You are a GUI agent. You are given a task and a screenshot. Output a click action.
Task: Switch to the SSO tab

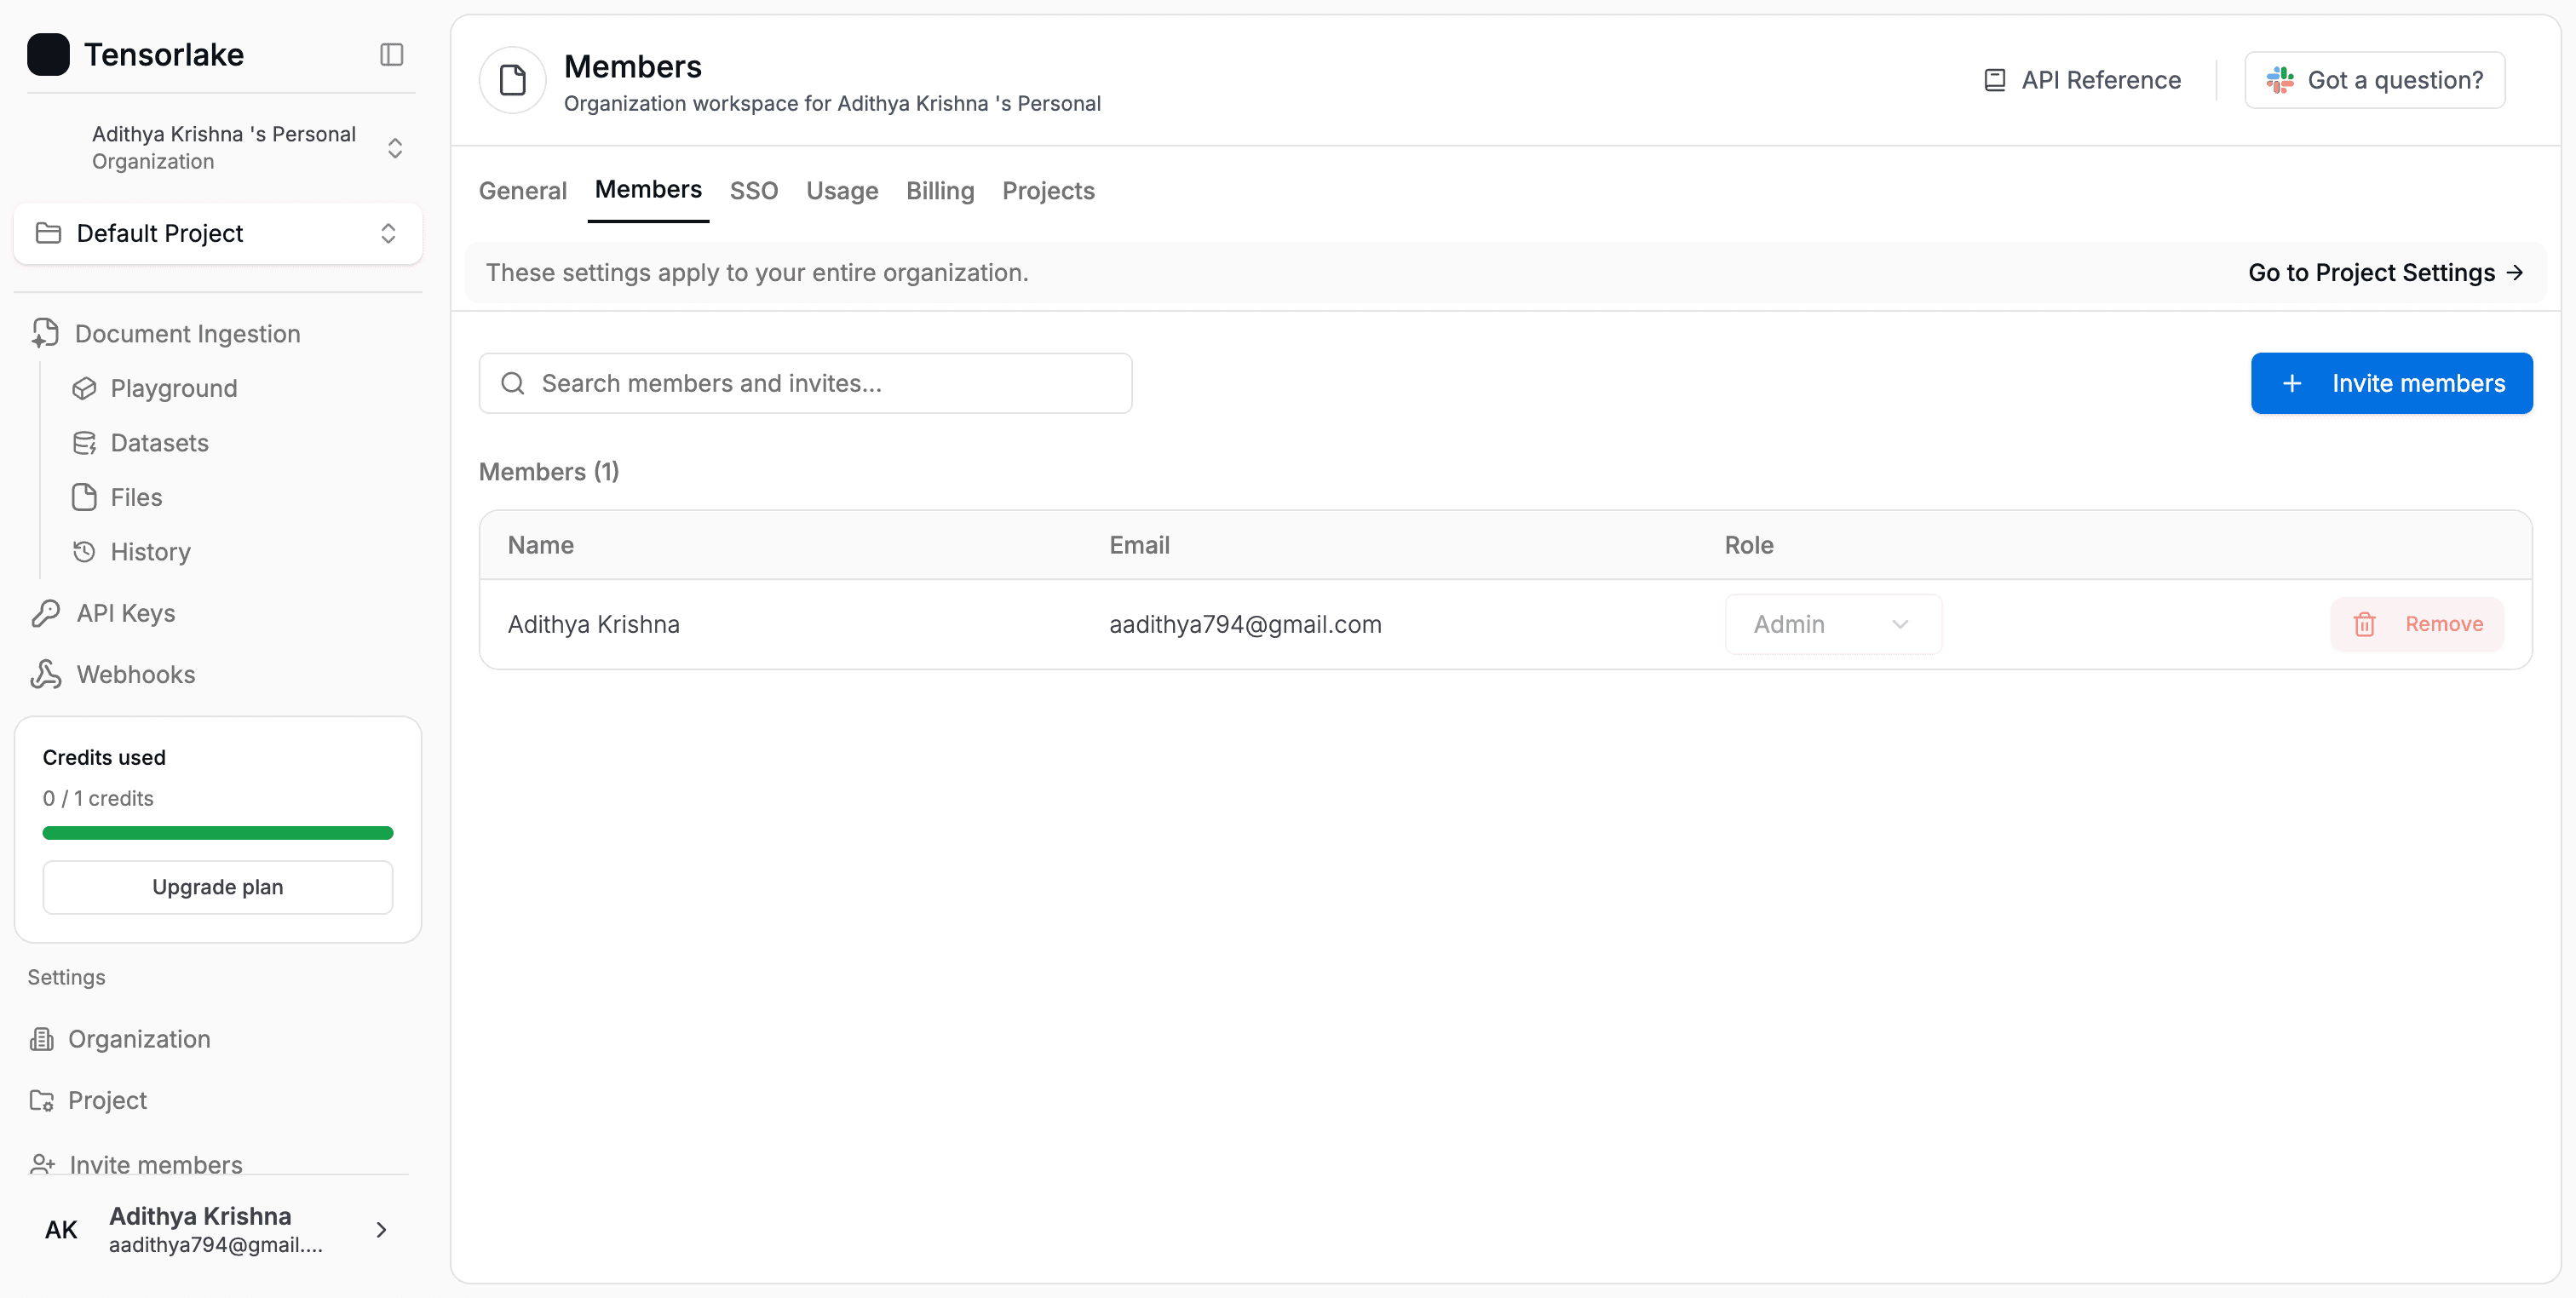(754, 190)
